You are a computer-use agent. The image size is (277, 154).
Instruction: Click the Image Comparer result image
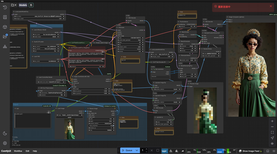(252, 70)
